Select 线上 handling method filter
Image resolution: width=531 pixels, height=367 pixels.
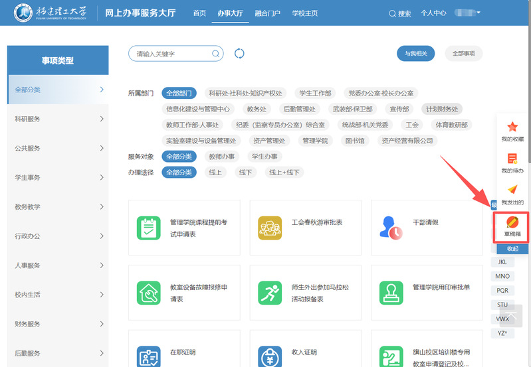tap(215, 173)
